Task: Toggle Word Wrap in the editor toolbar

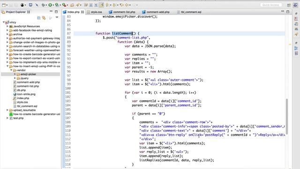Action: tap(86, 5)
